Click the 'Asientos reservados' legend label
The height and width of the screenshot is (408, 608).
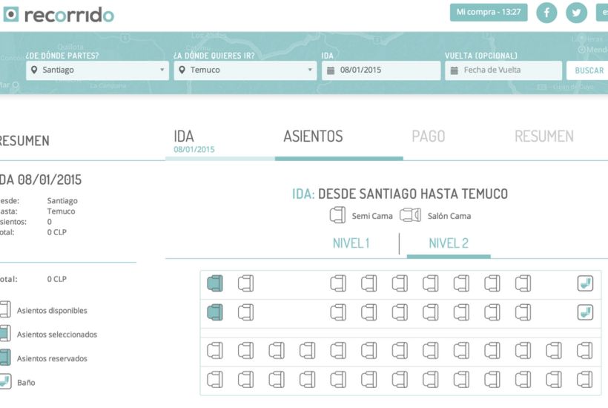point(52,359)
